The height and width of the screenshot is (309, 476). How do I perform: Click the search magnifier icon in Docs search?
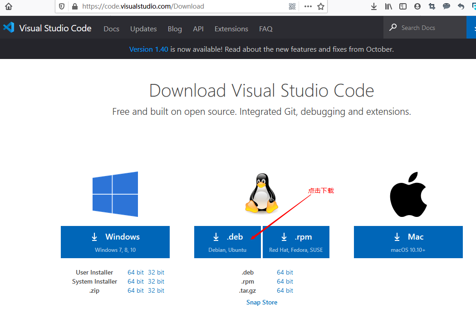pos(393,27)
